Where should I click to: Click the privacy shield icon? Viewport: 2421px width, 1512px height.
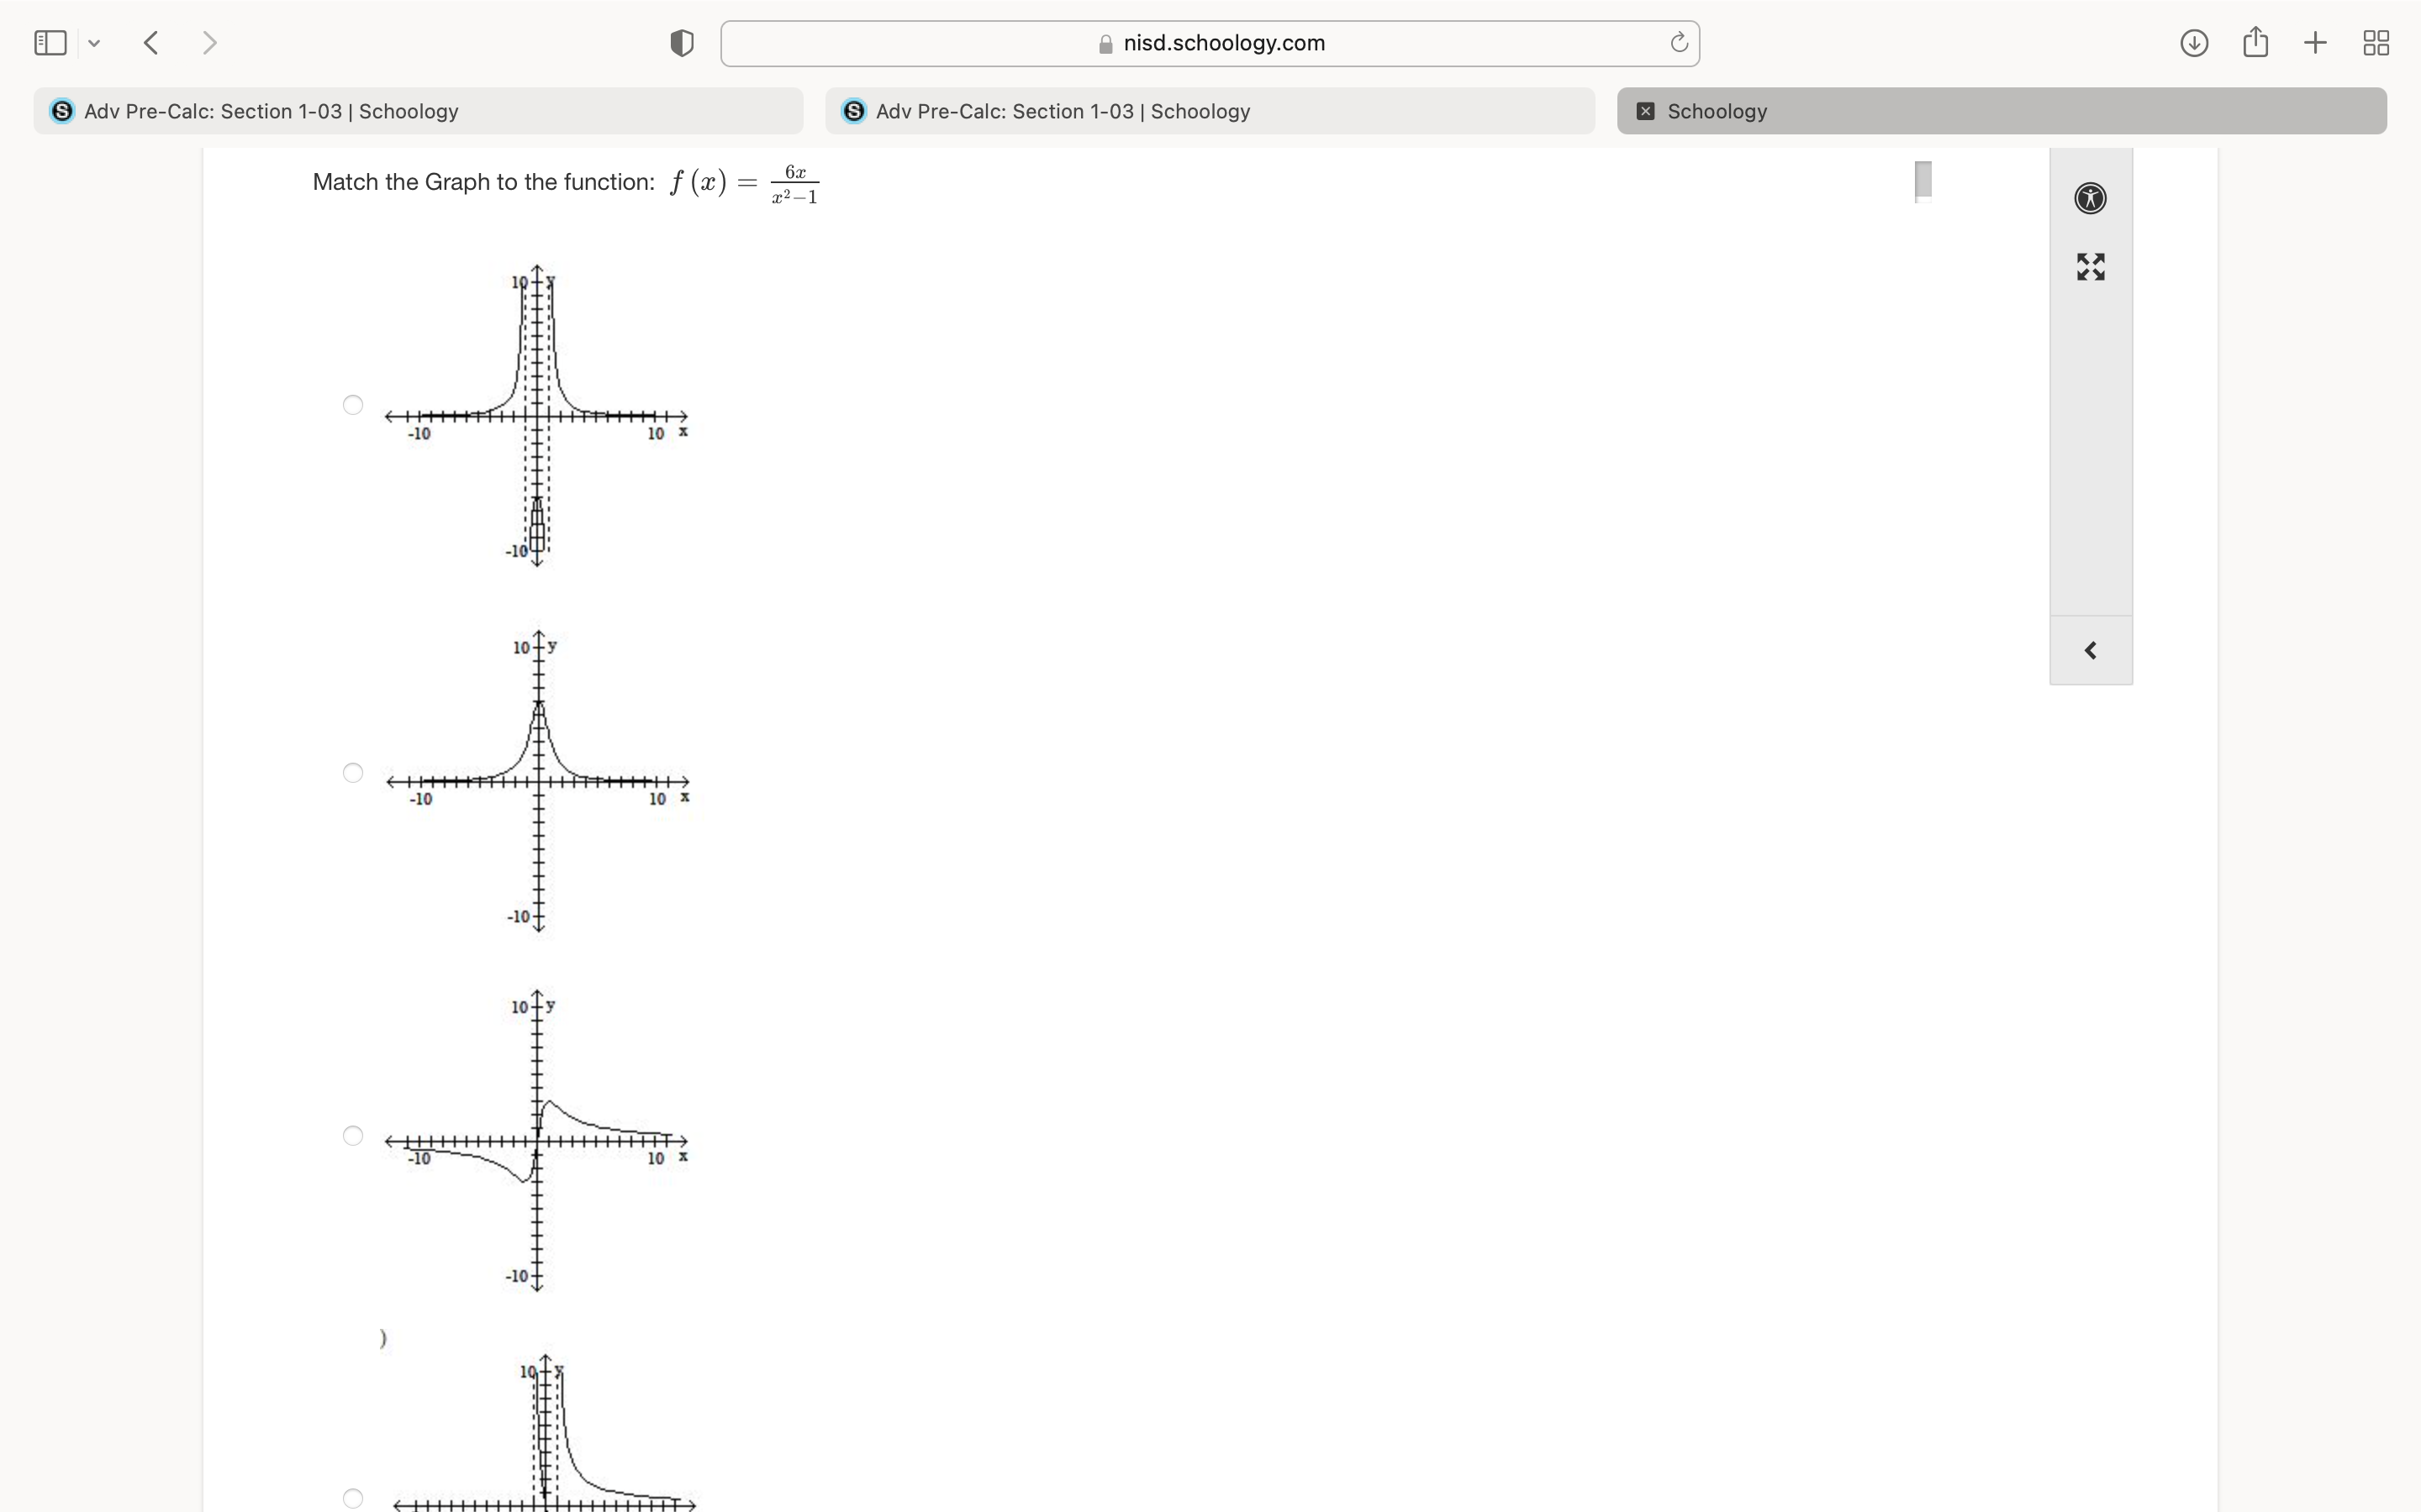tap(681, 43)
